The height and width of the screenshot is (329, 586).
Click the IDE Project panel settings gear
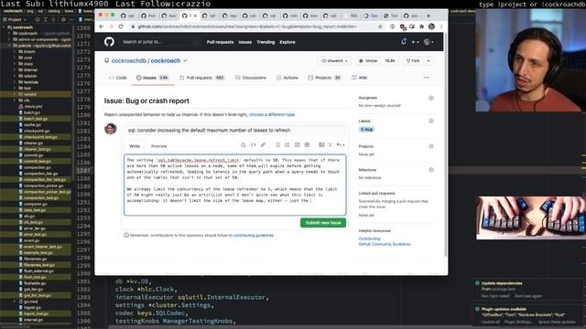click(x=63, y=19)
